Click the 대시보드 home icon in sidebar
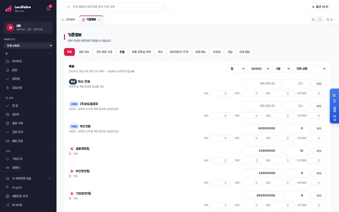This screenshot has width=339, height=212. click(8, 61)
